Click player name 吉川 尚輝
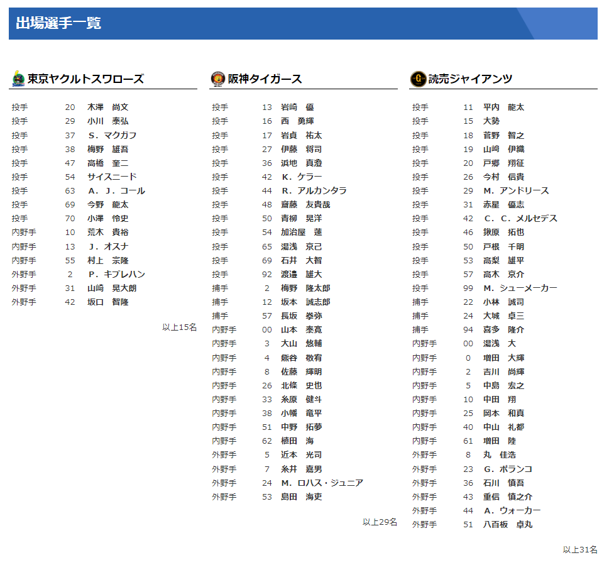 [x=503, y=372]
